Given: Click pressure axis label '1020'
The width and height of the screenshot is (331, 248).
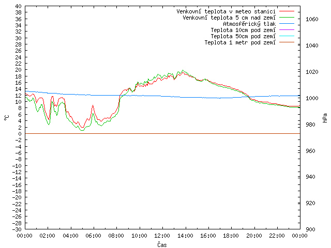Looking at the screenshot, I should pyautogui.click(x=312, y=72).
